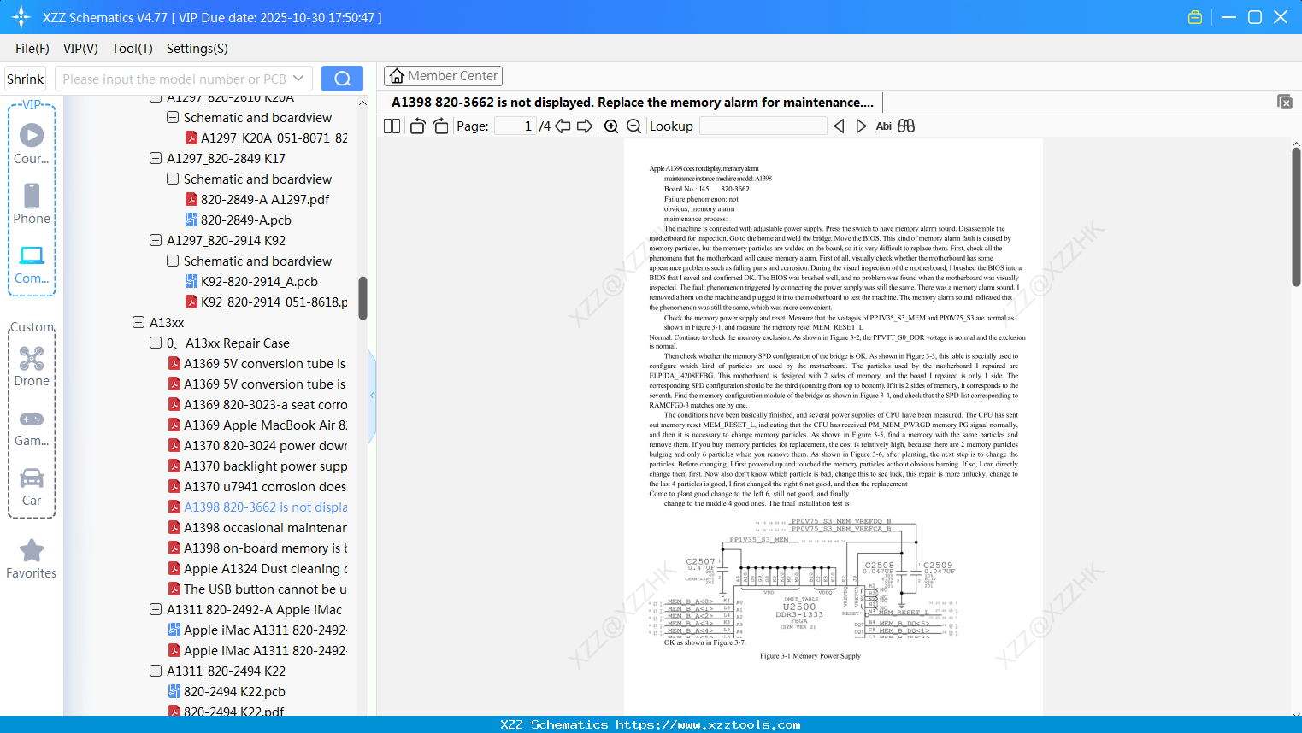Open K92-820-2914_A.pcb file
The height and width of the screenshot is (733, 1302).
tap(251, 281)
